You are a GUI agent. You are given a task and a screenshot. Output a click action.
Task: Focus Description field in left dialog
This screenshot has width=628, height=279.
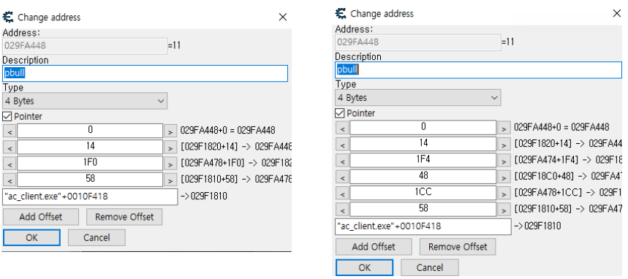click(145, 73)
